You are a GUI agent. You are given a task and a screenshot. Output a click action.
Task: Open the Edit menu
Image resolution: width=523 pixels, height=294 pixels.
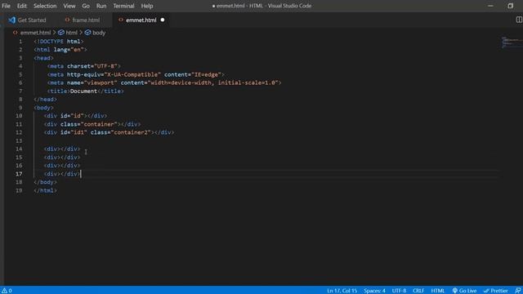point(22,6)
